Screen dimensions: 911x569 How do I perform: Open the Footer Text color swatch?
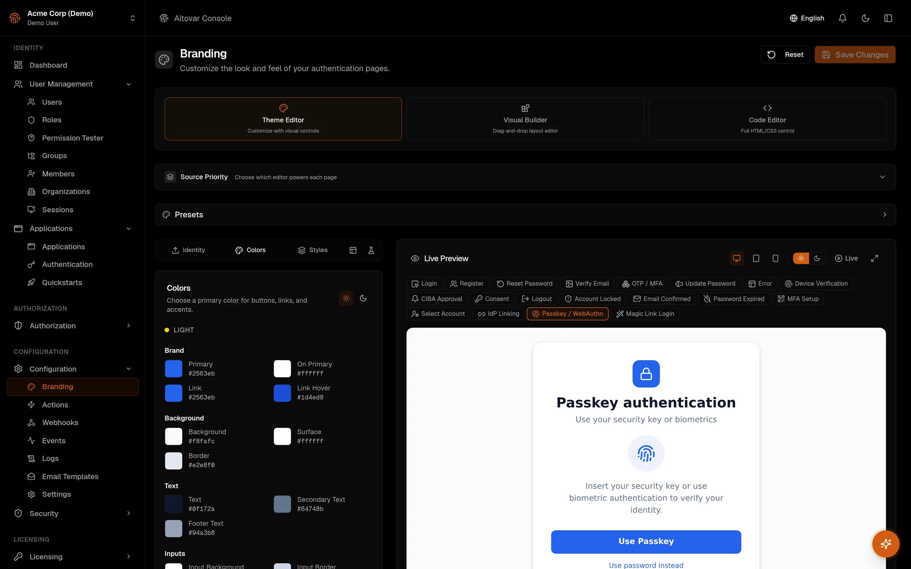coord(173,528)
